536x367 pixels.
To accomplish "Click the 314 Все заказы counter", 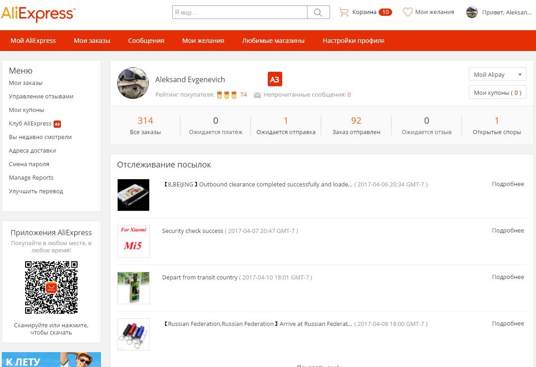I will 145,125.
